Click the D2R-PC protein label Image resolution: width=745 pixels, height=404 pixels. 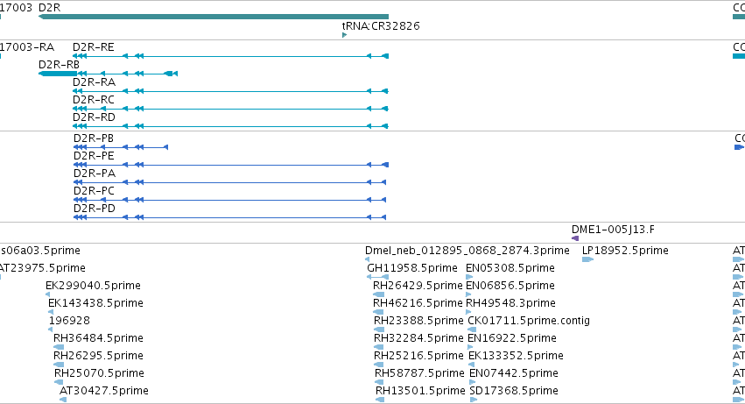tap(94, 191)
